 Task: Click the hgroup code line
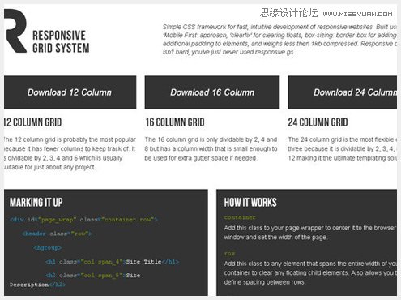pyautogui.click(x=48, y=247)
